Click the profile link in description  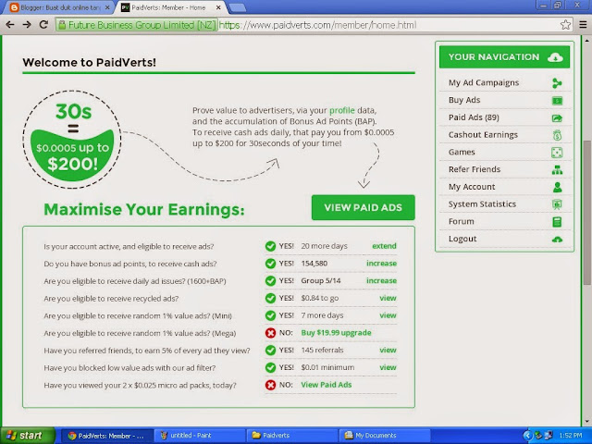coord(342,111)
